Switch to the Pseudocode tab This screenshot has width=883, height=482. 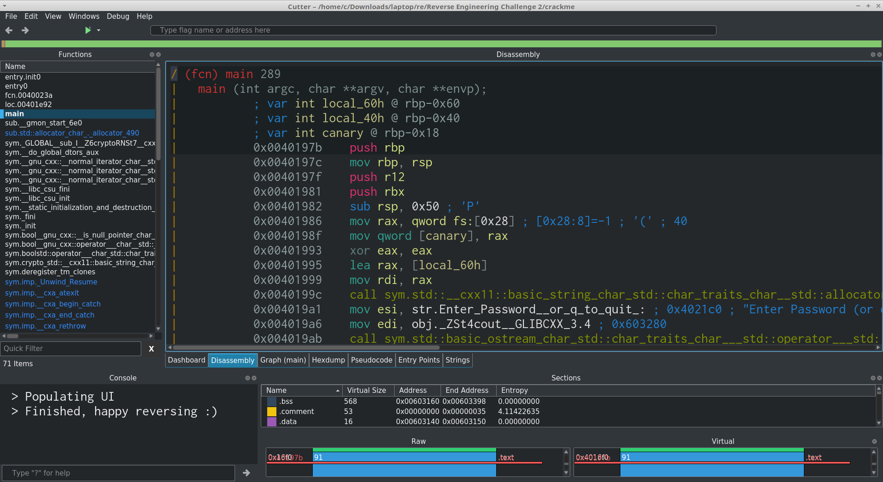(372, 360)
